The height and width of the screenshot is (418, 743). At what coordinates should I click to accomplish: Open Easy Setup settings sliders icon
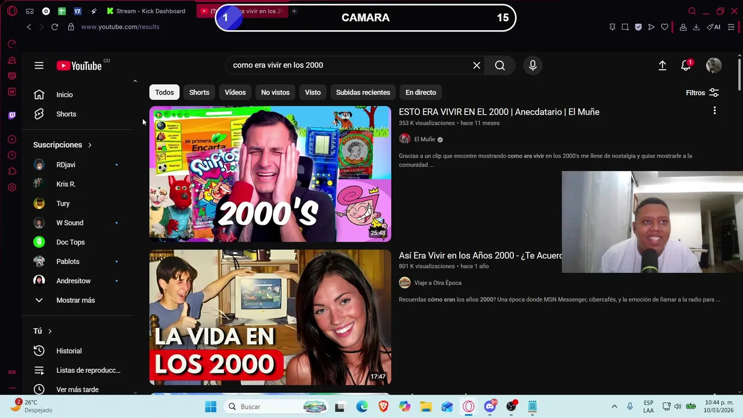point(731,27)
